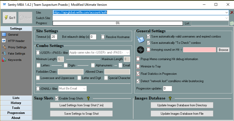
Task: Click Save Settings to Snap Shot
Action: 81,114
